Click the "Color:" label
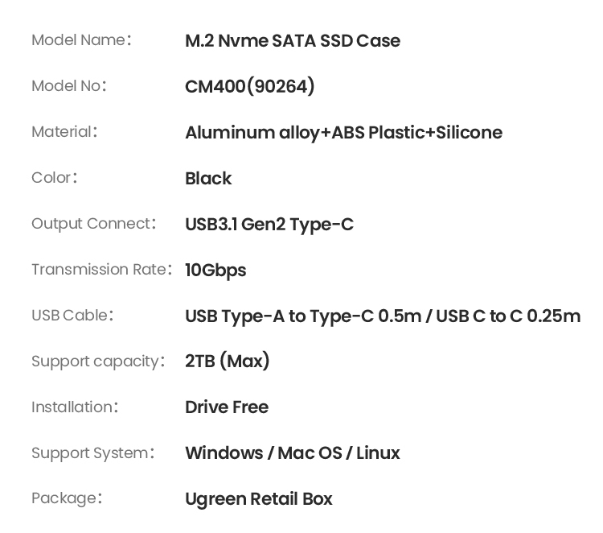 (55, 178)
